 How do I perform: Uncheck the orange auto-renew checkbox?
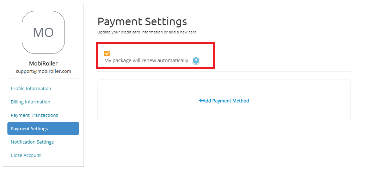coord(107,53)
